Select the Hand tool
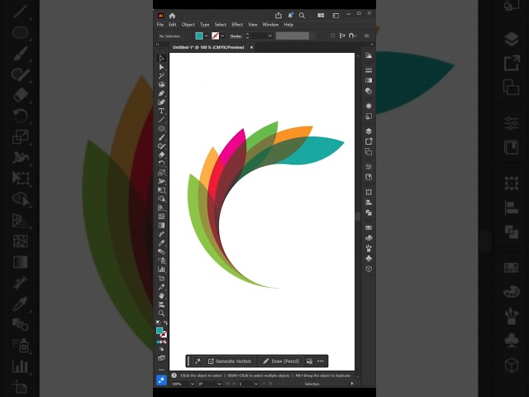This screenshot has width=529, height=397. click(x=162, y=296)
